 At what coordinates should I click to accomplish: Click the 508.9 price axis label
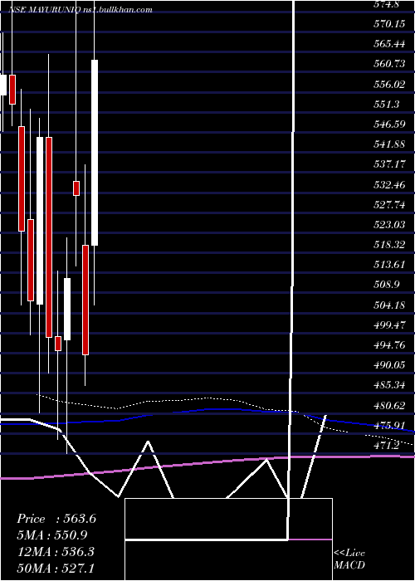coord(387,285)
